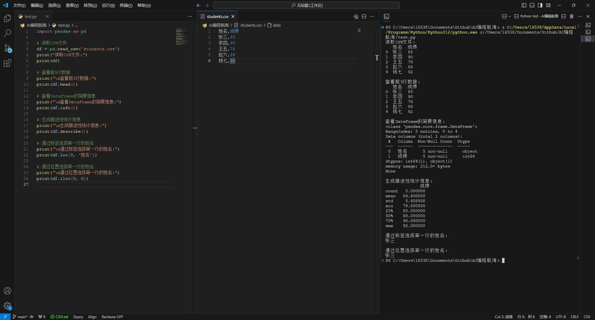595x320 pixels.
Task: Close the test.py tab
Action: point(47,16)
